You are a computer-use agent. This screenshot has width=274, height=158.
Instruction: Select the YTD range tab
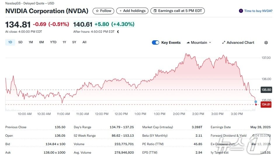click(x=53, y=42)
